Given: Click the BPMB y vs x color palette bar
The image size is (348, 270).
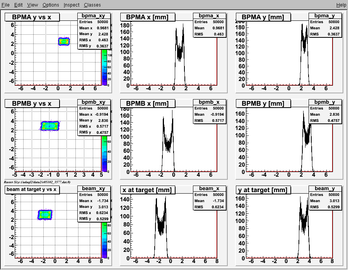Looking at the screenshot, I should tap(104, 154).
